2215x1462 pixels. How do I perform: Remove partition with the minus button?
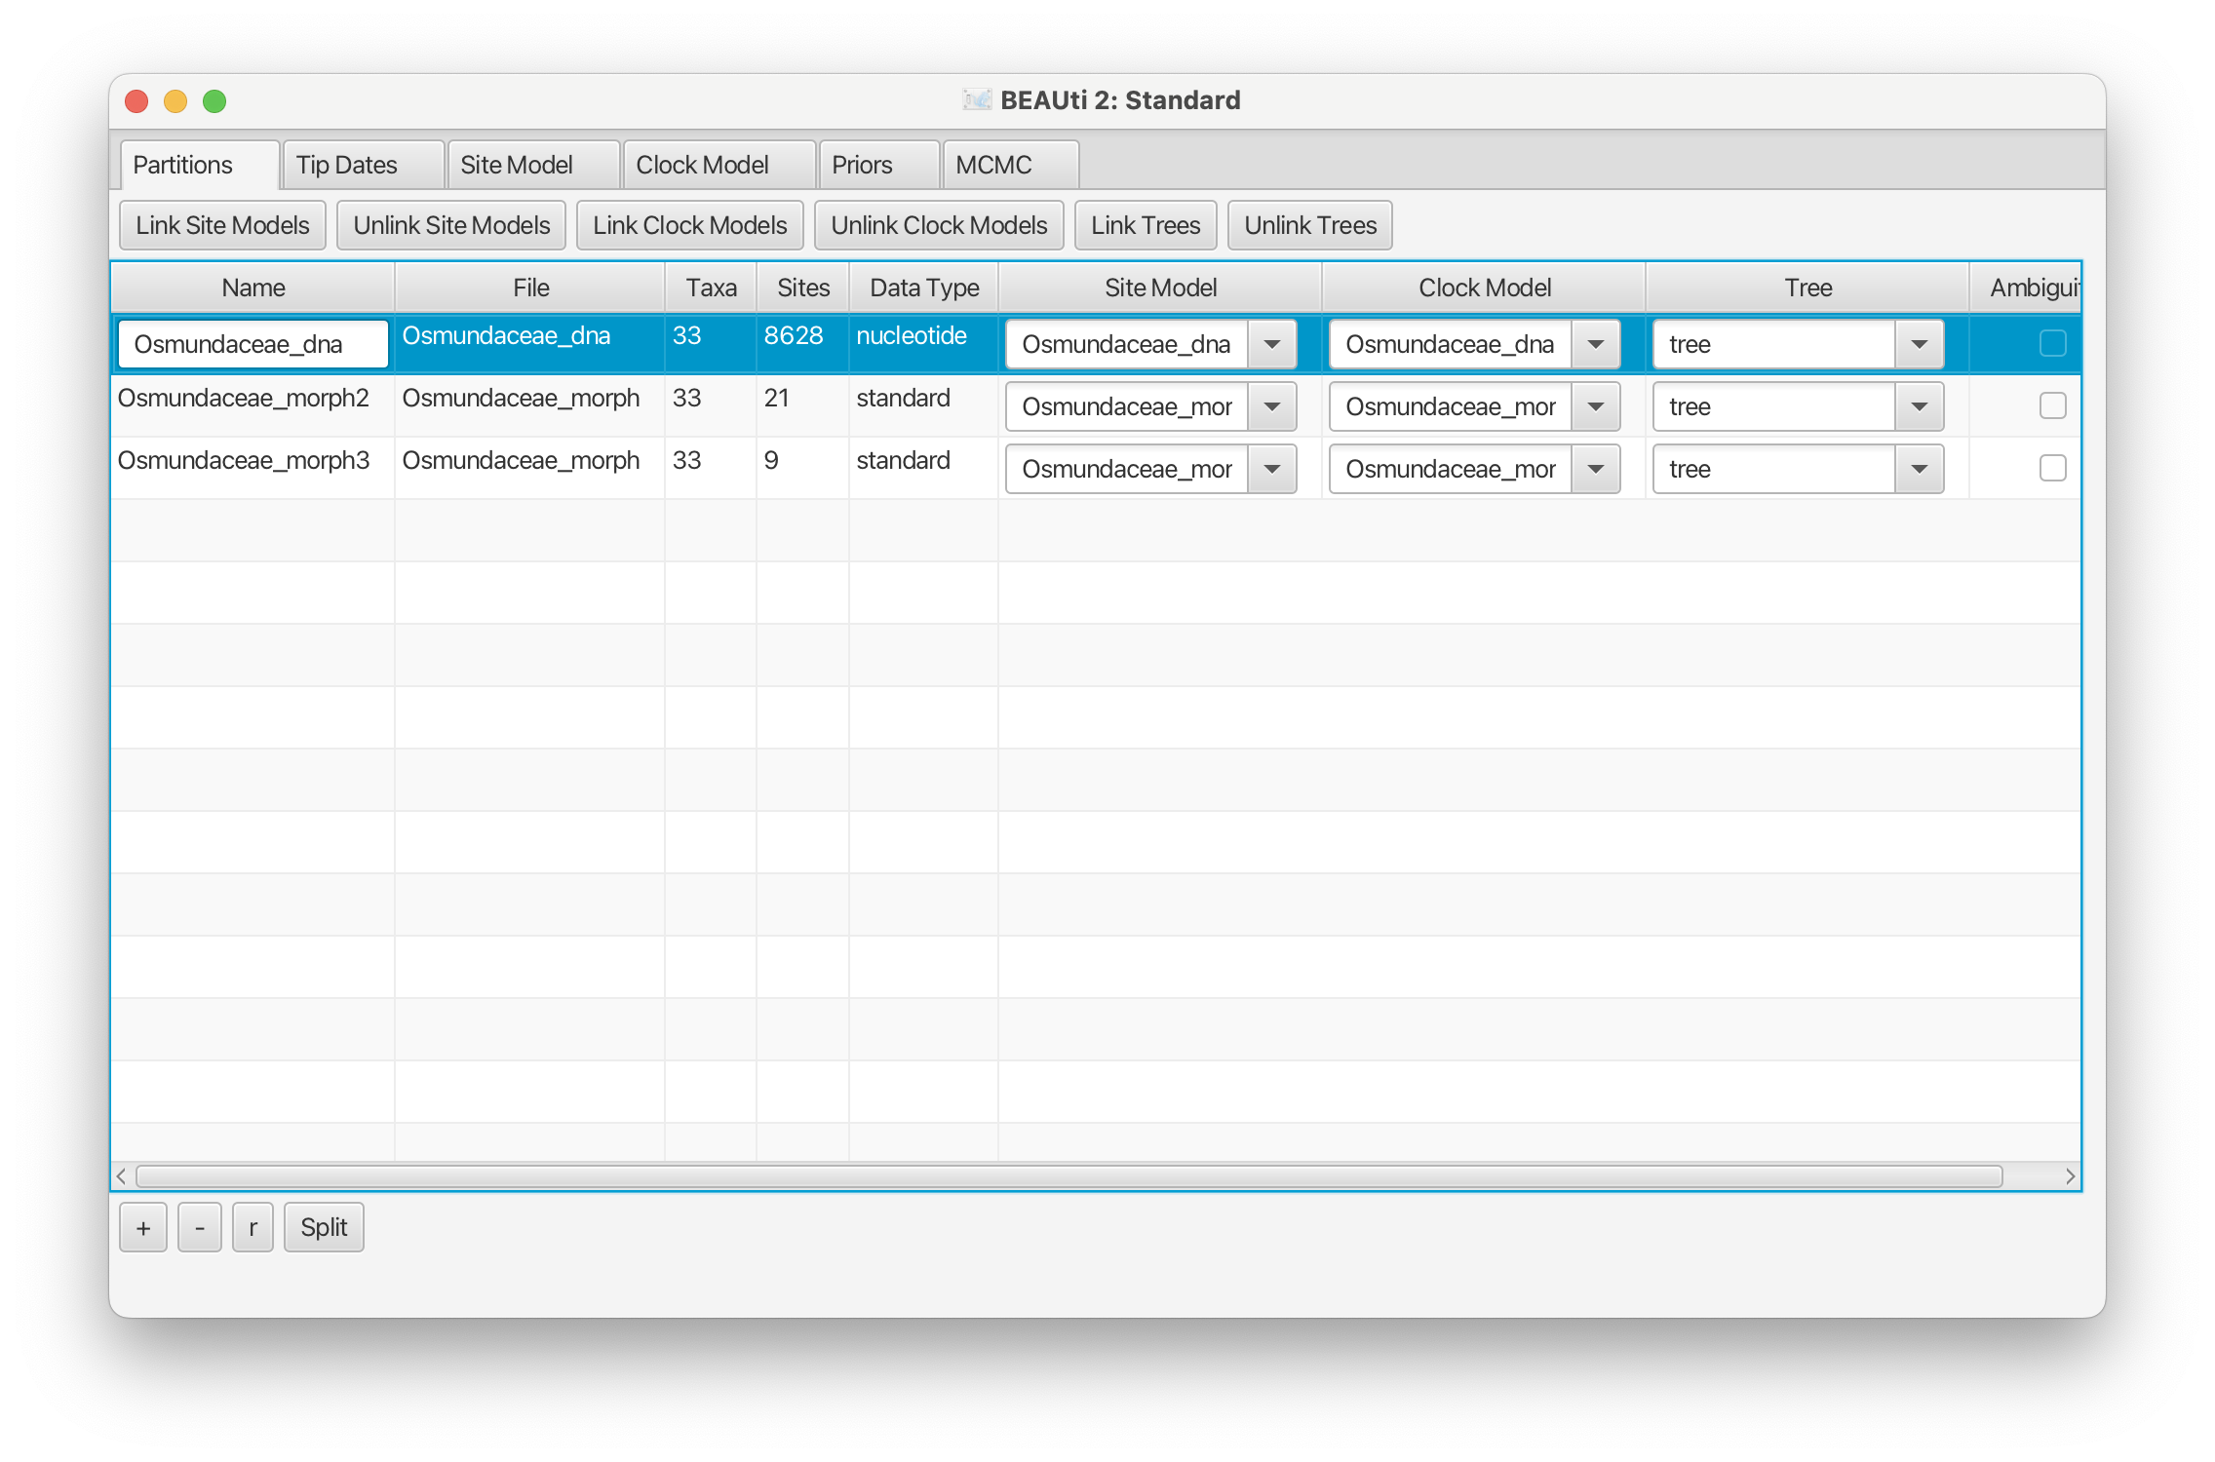coord(200,1227)
